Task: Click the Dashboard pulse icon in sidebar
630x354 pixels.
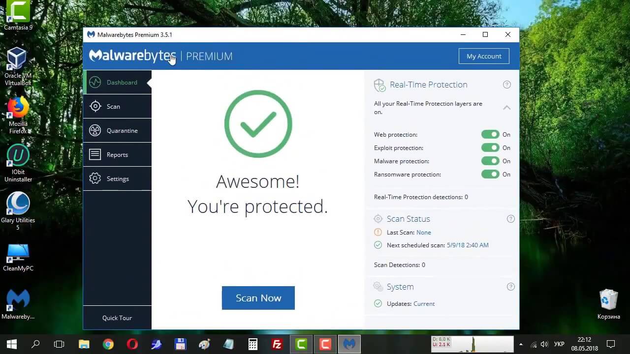Action: [95, 82]
